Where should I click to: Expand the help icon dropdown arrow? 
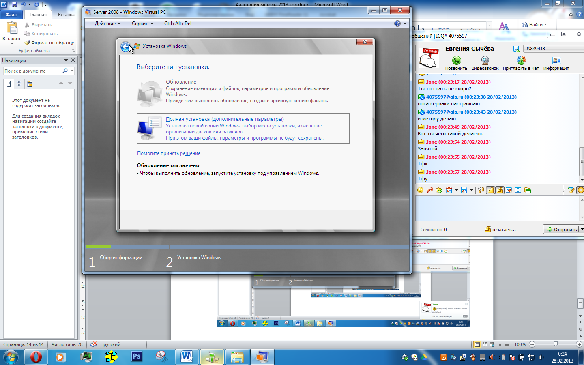tap(404, 24)
